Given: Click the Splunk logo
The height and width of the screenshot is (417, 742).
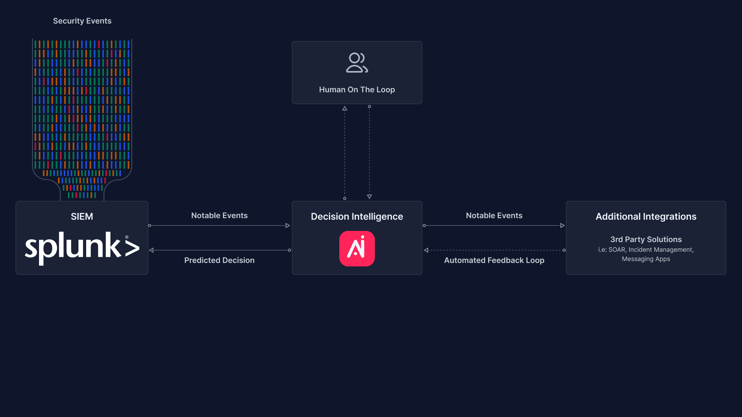Looking at the screenshot, I should [82, 247].
